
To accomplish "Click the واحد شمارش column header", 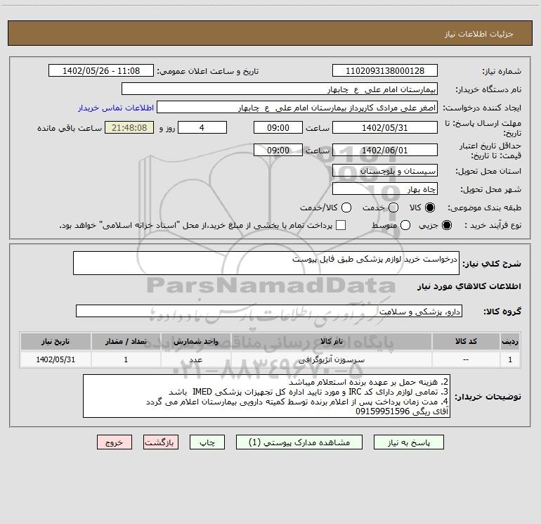I will tap(195, 341).
